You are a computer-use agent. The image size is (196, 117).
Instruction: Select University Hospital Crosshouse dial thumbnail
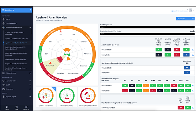(x=88, y=97)
